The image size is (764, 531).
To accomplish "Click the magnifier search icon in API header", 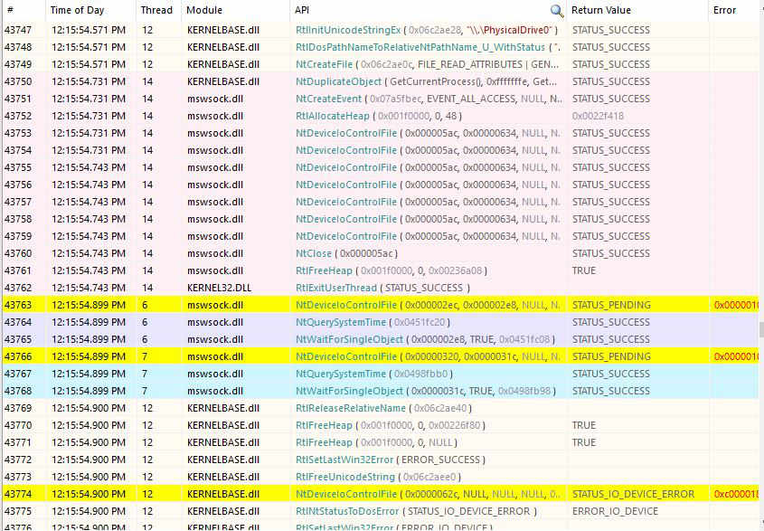I will coord(557,11).
